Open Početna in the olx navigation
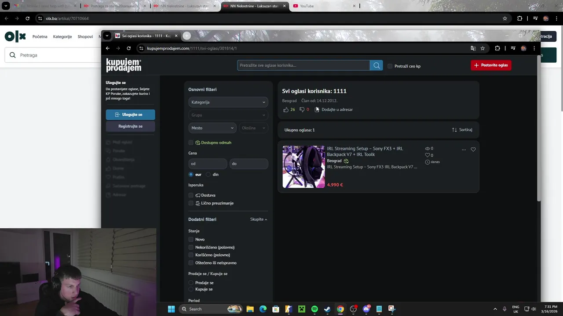This screenshot has height=316, width=563. pos(40,36)
